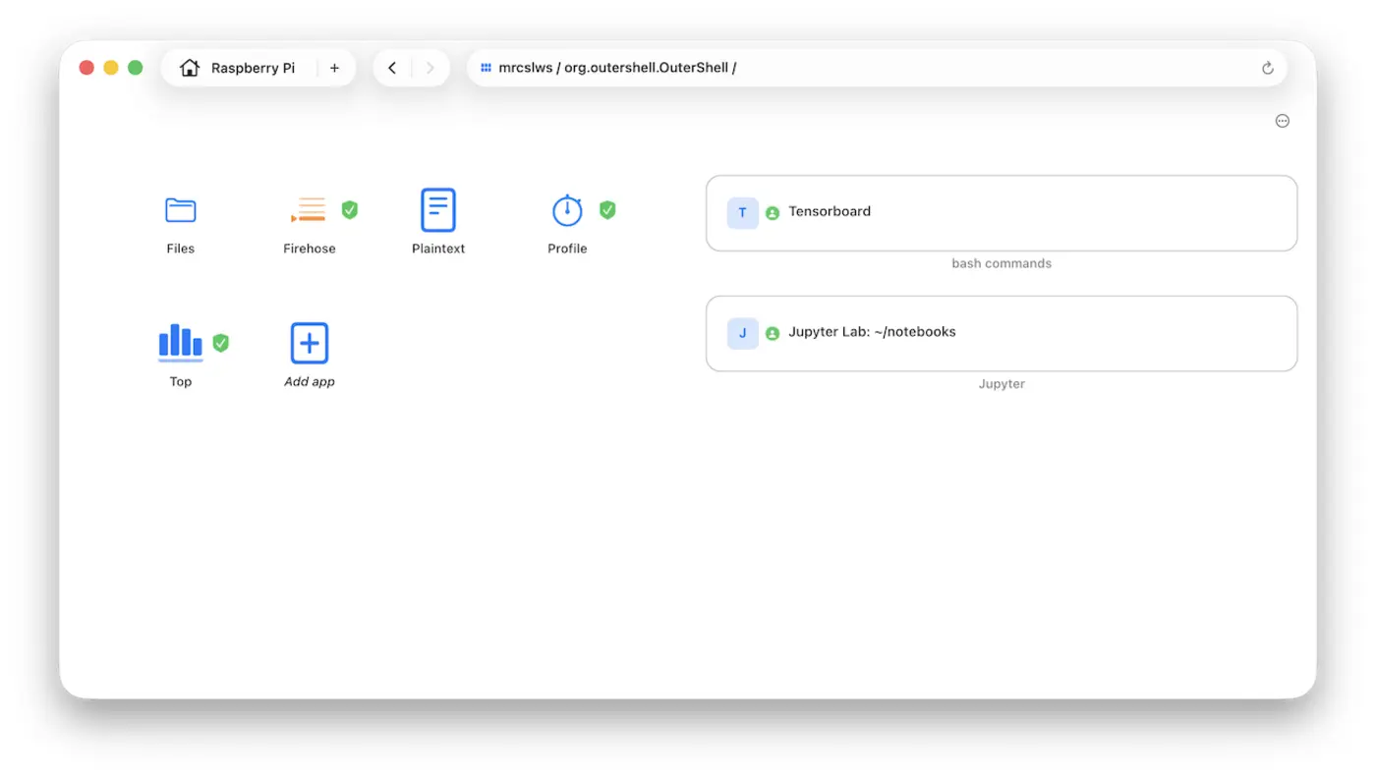Click the J avatar on Jupyter Lab card
1376x777 pixels.
point(743,333)
